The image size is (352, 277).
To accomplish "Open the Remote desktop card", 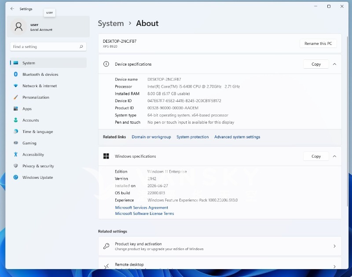I will [220, 263].
